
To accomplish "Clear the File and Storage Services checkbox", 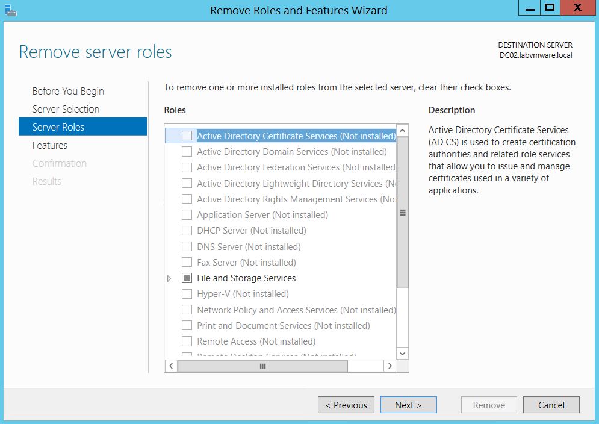I will (x=187, y=278).
